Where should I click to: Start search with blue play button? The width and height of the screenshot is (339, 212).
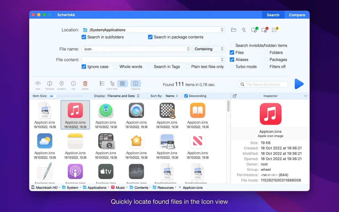click(299, 84)
